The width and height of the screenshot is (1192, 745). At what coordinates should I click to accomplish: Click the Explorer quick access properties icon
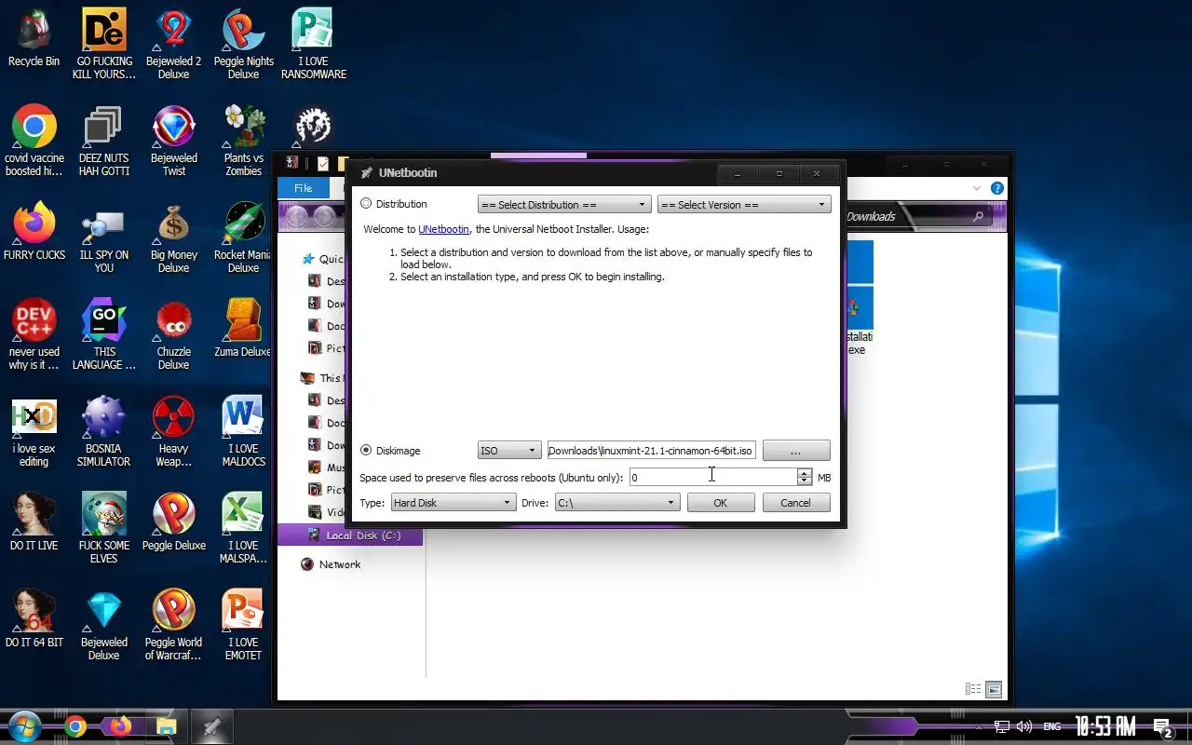pos(323,163)
